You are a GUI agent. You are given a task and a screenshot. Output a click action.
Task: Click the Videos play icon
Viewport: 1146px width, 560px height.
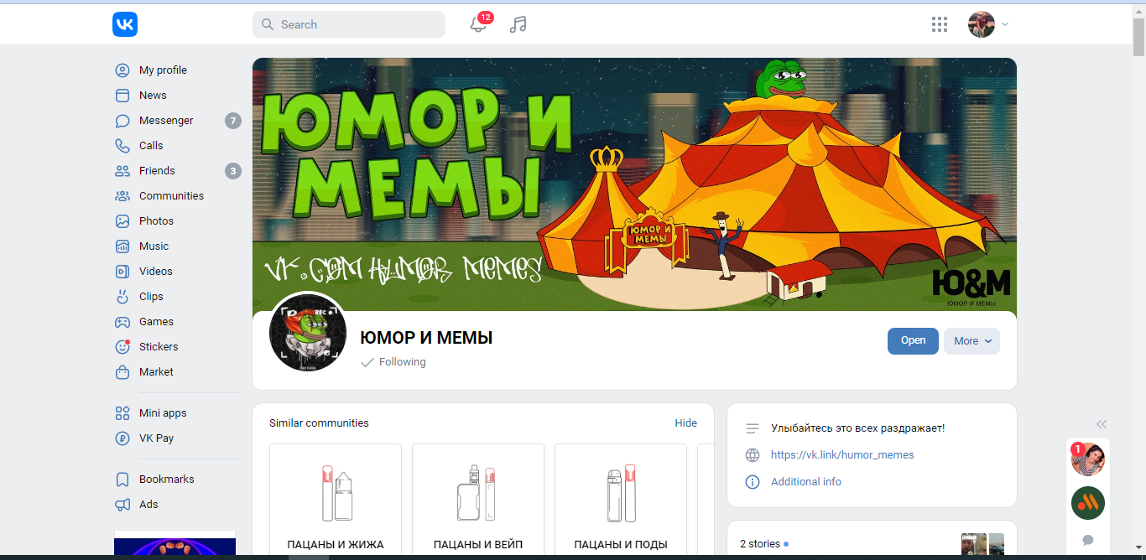click(122, 272)
